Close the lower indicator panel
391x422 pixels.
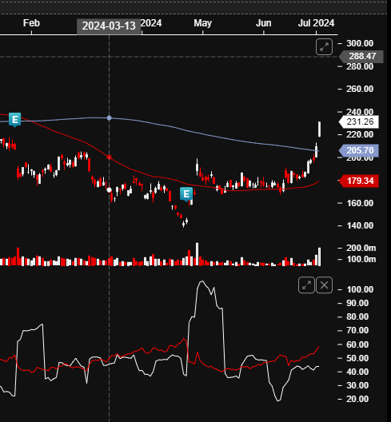tap(324, 285)
